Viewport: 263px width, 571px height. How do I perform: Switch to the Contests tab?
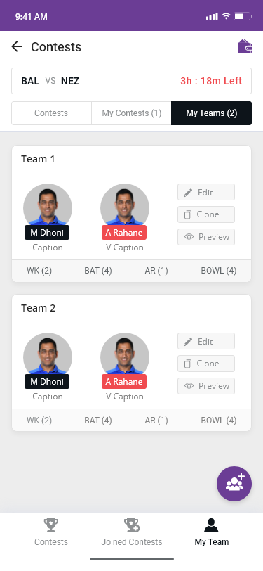tap(51, 113)
